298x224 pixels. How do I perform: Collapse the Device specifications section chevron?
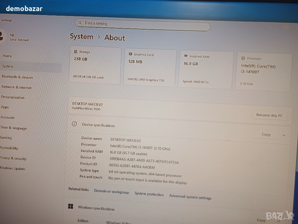284,135
